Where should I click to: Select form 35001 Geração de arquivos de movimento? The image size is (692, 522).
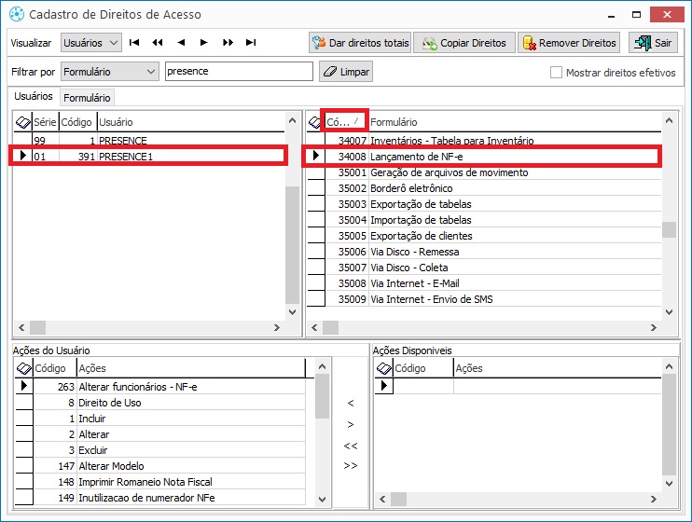tap(484, 172)
